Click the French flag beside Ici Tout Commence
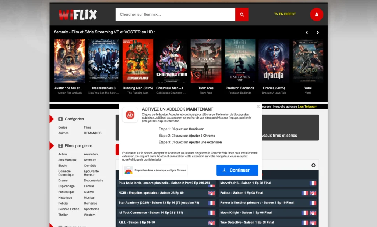The width and height of the screenshot is (377, 227). [x=211, y=213]
